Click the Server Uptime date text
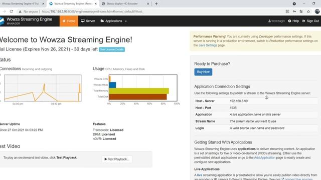Image resolution: width=321 pixels, height=180 pixels. coord(21,130)
